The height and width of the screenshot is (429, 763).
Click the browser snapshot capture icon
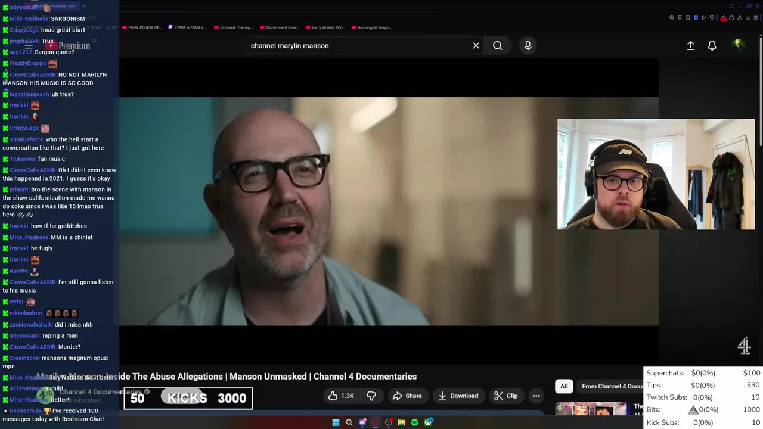688,18
